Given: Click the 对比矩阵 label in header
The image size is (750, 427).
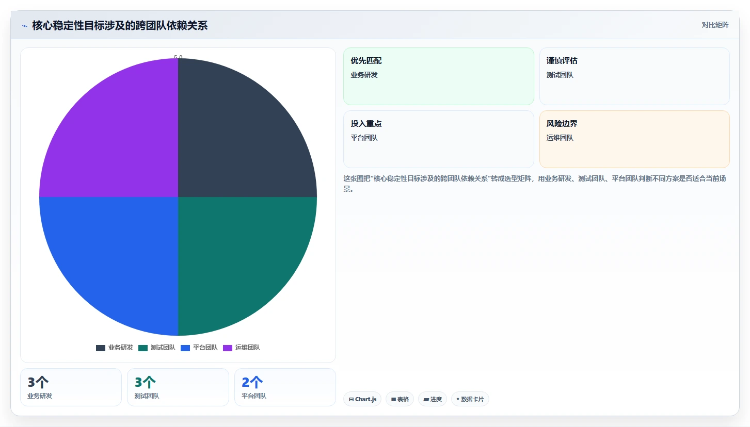Looking at the screenshot, I should pyautogui.click(x=715, y=25).
